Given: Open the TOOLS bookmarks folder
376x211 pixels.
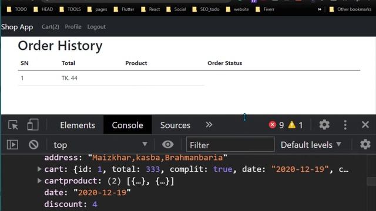Looking at the screenshot, I should [70, 9].
